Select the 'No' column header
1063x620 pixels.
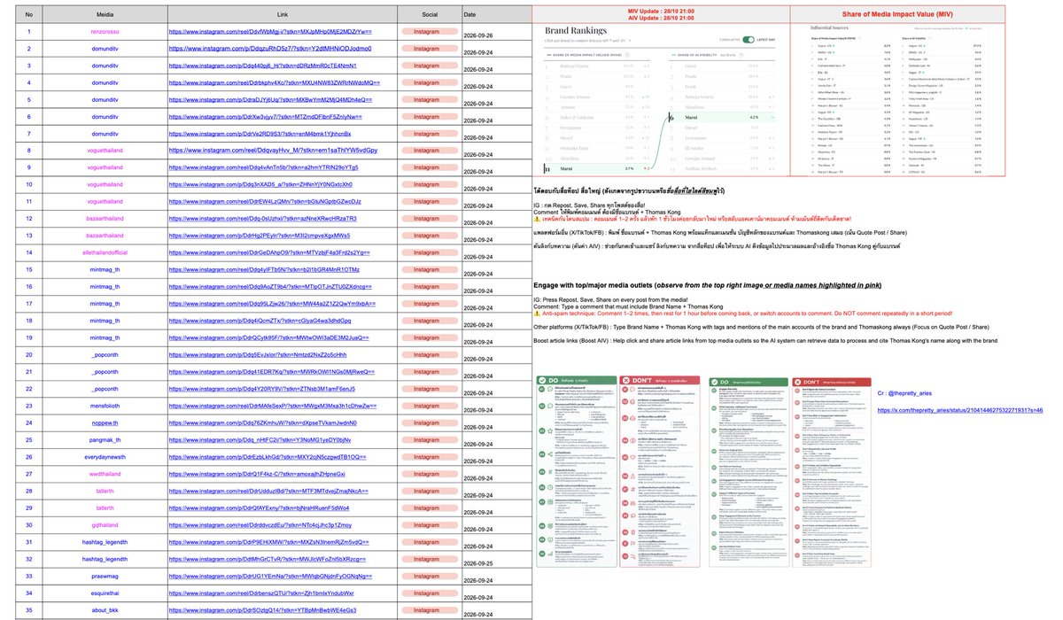point(29,15)
